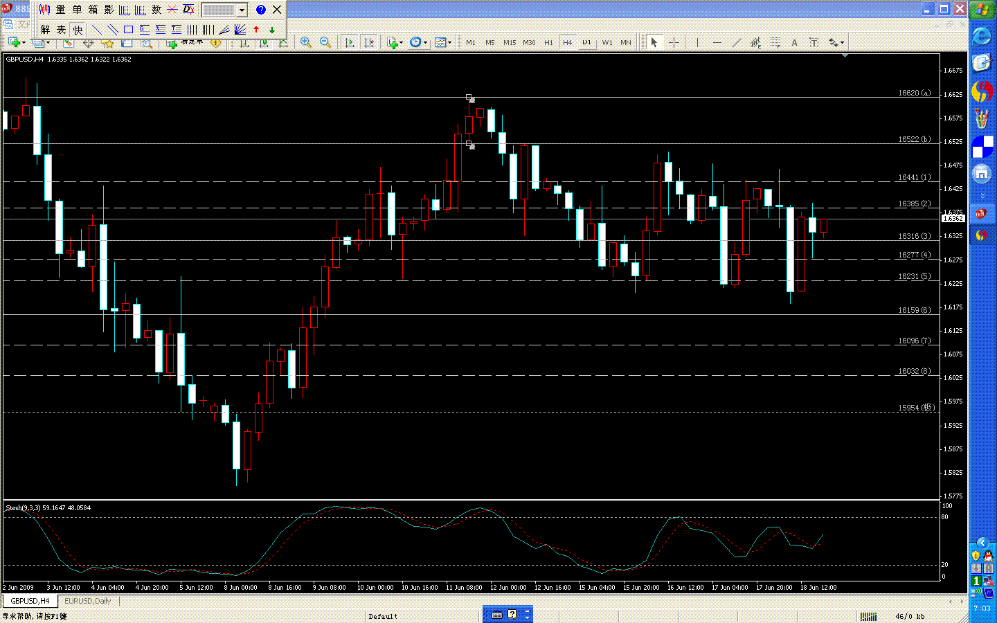Zoom in on the chart
Image resolution: width=997 pixels, height=623 pixels.
coord(306,42)
